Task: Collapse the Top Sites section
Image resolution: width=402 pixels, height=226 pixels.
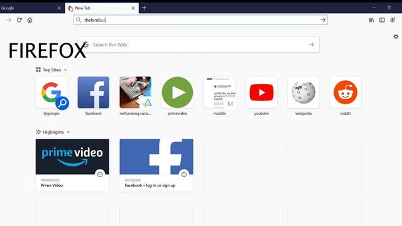Action: pos(65,70)
